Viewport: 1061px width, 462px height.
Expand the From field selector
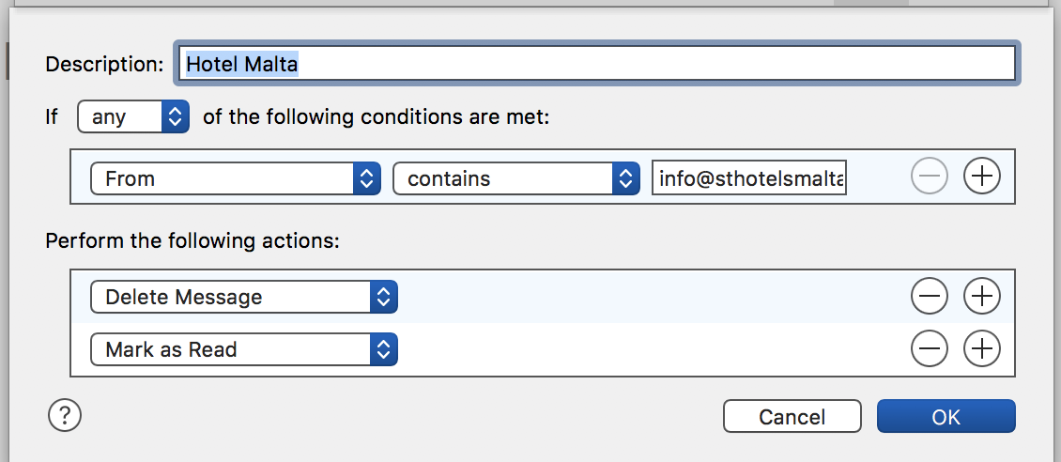[x=235, y=178]
